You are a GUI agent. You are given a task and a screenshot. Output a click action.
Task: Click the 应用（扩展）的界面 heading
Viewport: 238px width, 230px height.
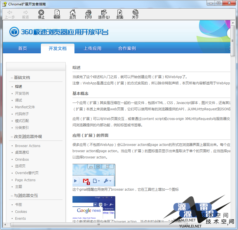pos(90,135)
